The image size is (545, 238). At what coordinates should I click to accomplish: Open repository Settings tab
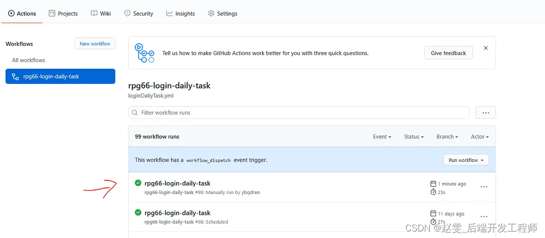pyautogui.click(x=223, y=14)
